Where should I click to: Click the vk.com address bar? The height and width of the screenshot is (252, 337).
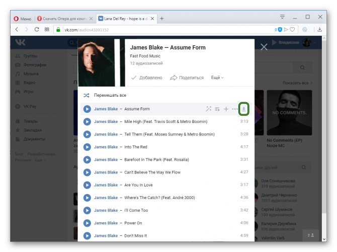167,30
